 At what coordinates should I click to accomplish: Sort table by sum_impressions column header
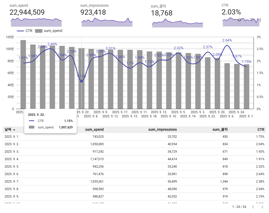tap(162, 130)
